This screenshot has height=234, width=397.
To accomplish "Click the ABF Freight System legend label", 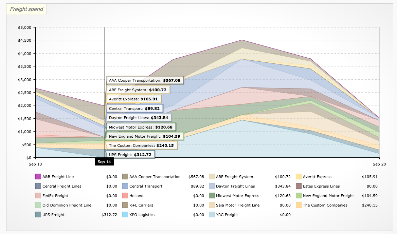I will pyautogui.click(x=234, y=177).
